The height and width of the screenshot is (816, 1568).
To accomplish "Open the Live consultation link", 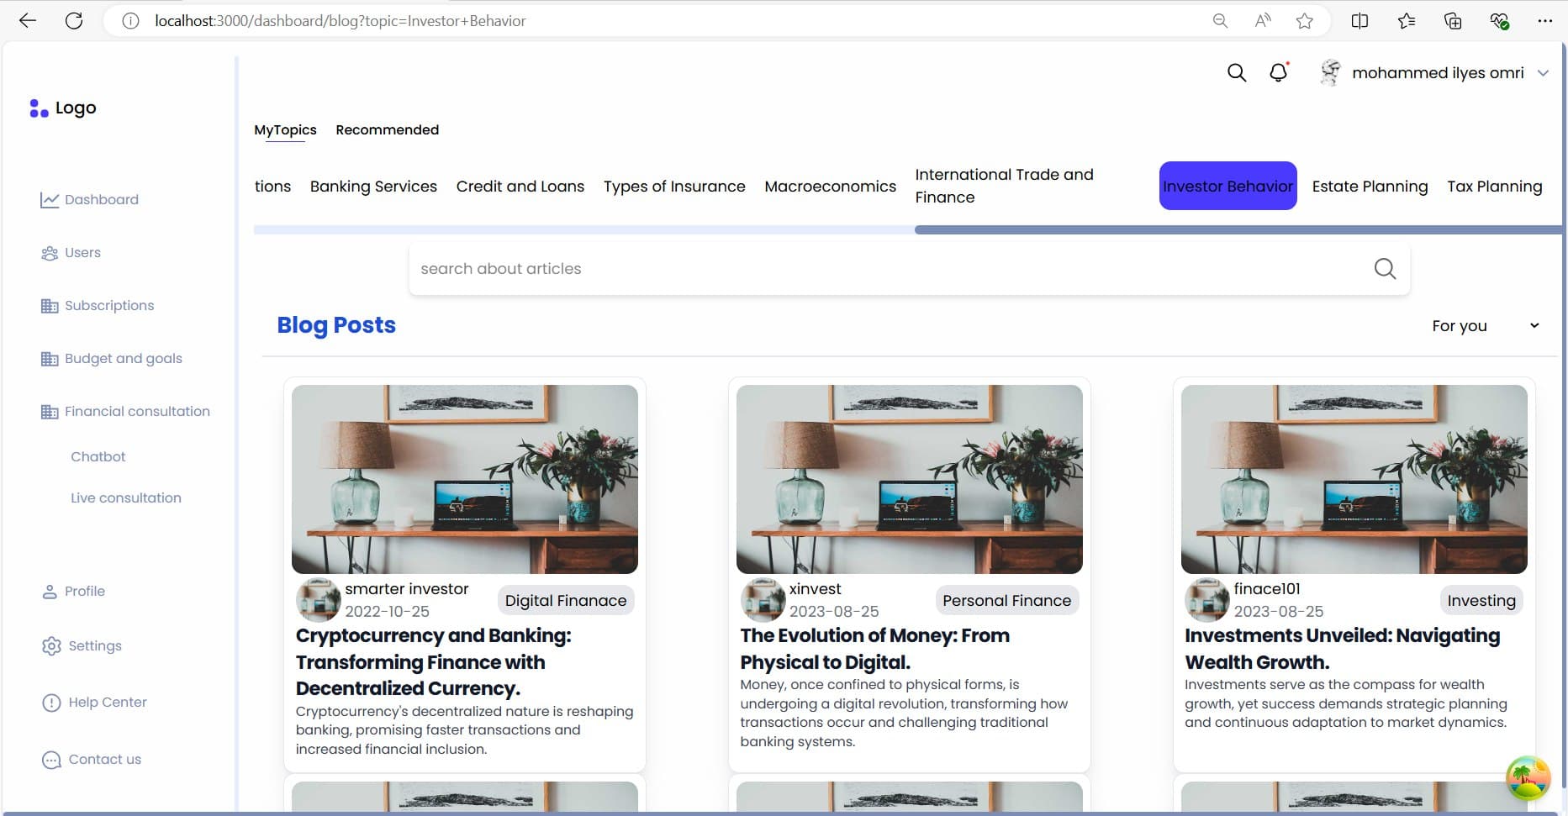I will [x=126, y=498].
